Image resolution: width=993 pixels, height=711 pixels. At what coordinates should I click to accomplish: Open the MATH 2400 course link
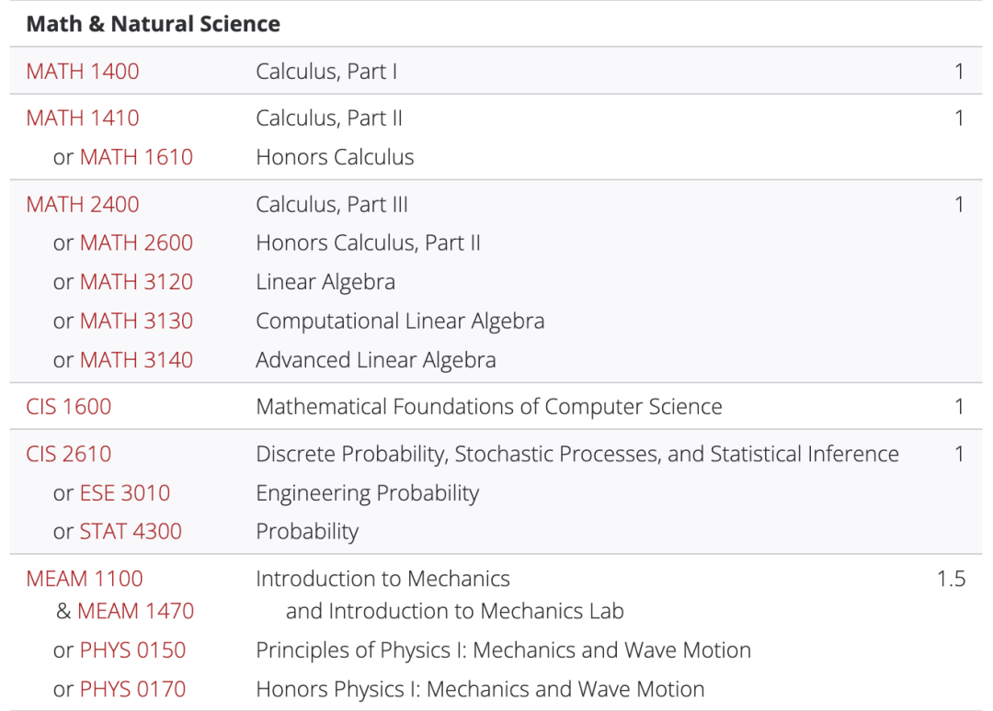pos(83,204)
